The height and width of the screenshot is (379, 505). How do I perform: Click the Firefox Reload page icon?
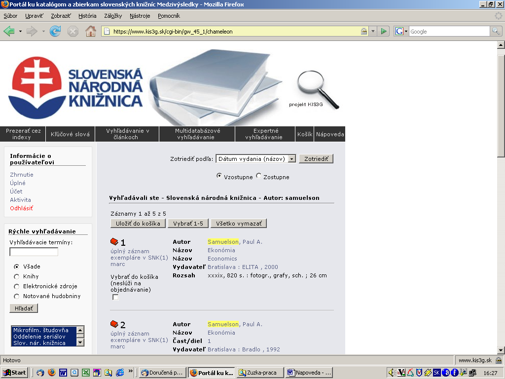click(55, 31)
